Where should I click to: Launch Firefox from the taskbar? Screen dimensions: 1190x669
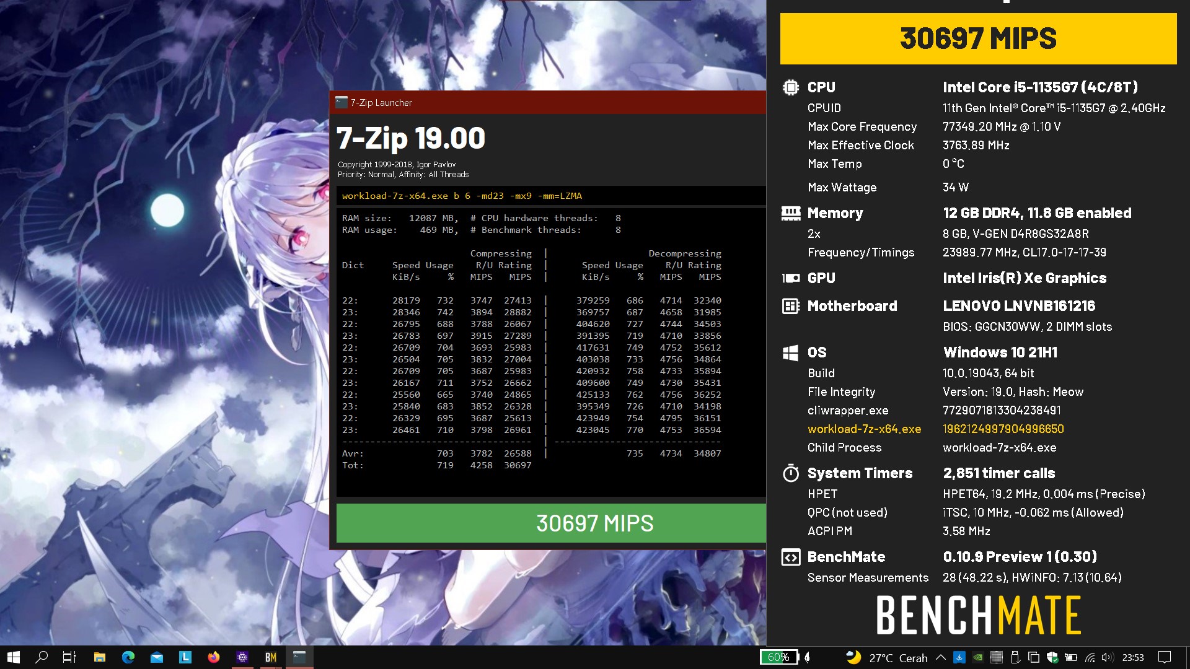coord(214,657)
